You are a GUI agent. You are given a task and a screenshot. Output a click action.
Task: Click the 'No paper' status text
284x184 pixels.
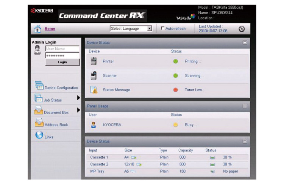coord(231,172)
